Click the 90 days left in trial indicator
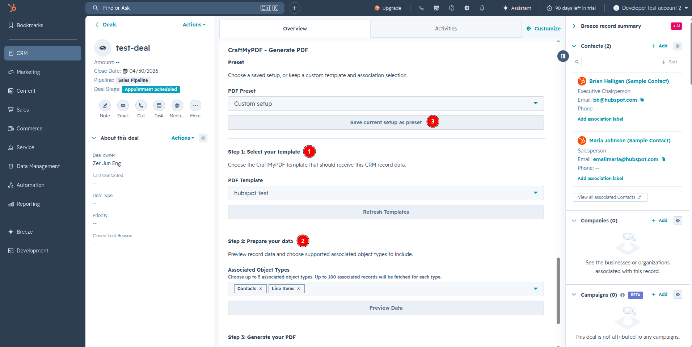692x347 pixels. (x=571, y=8)
